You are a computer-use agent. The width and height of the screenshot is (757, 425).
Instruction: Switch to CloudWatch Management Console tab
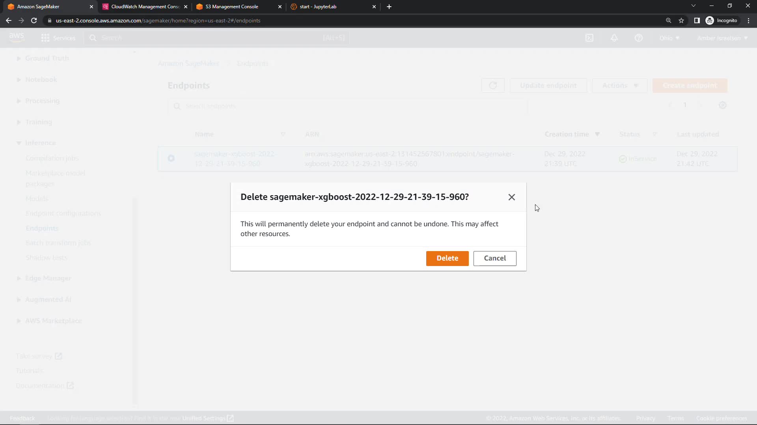pyautogui.click(x=144, y=7)
